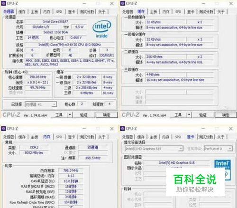Select 测试分数 tab in the memory window

click(x=87, y=137)
